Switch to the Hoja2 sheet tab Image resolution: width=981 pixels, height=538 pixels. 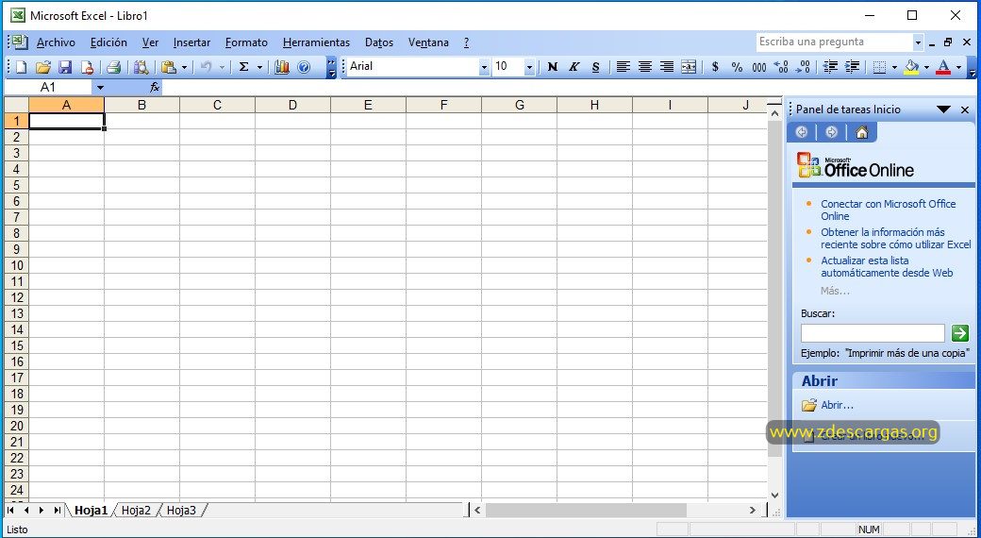[137, 511]
